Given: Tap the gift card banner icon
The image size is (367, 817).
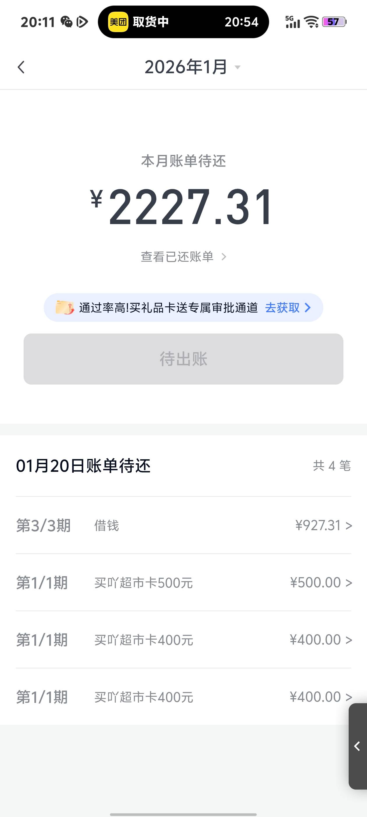Looking at the screenshot, I should [x=65, y=308].
